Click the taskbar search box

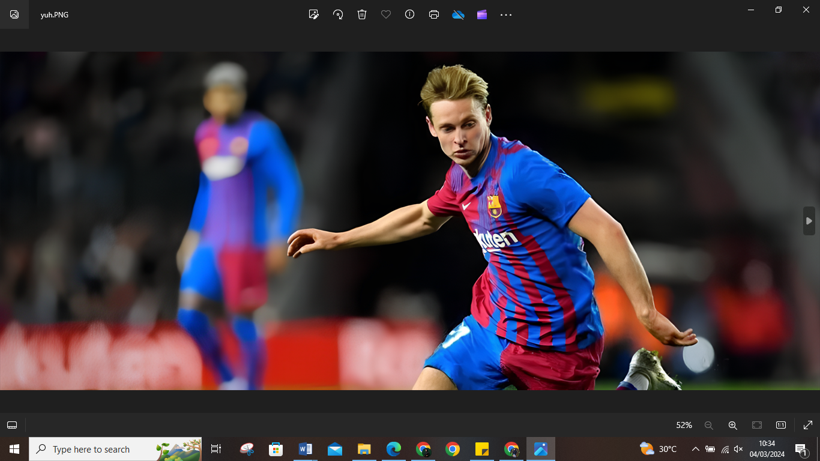(x=115, y=449)
